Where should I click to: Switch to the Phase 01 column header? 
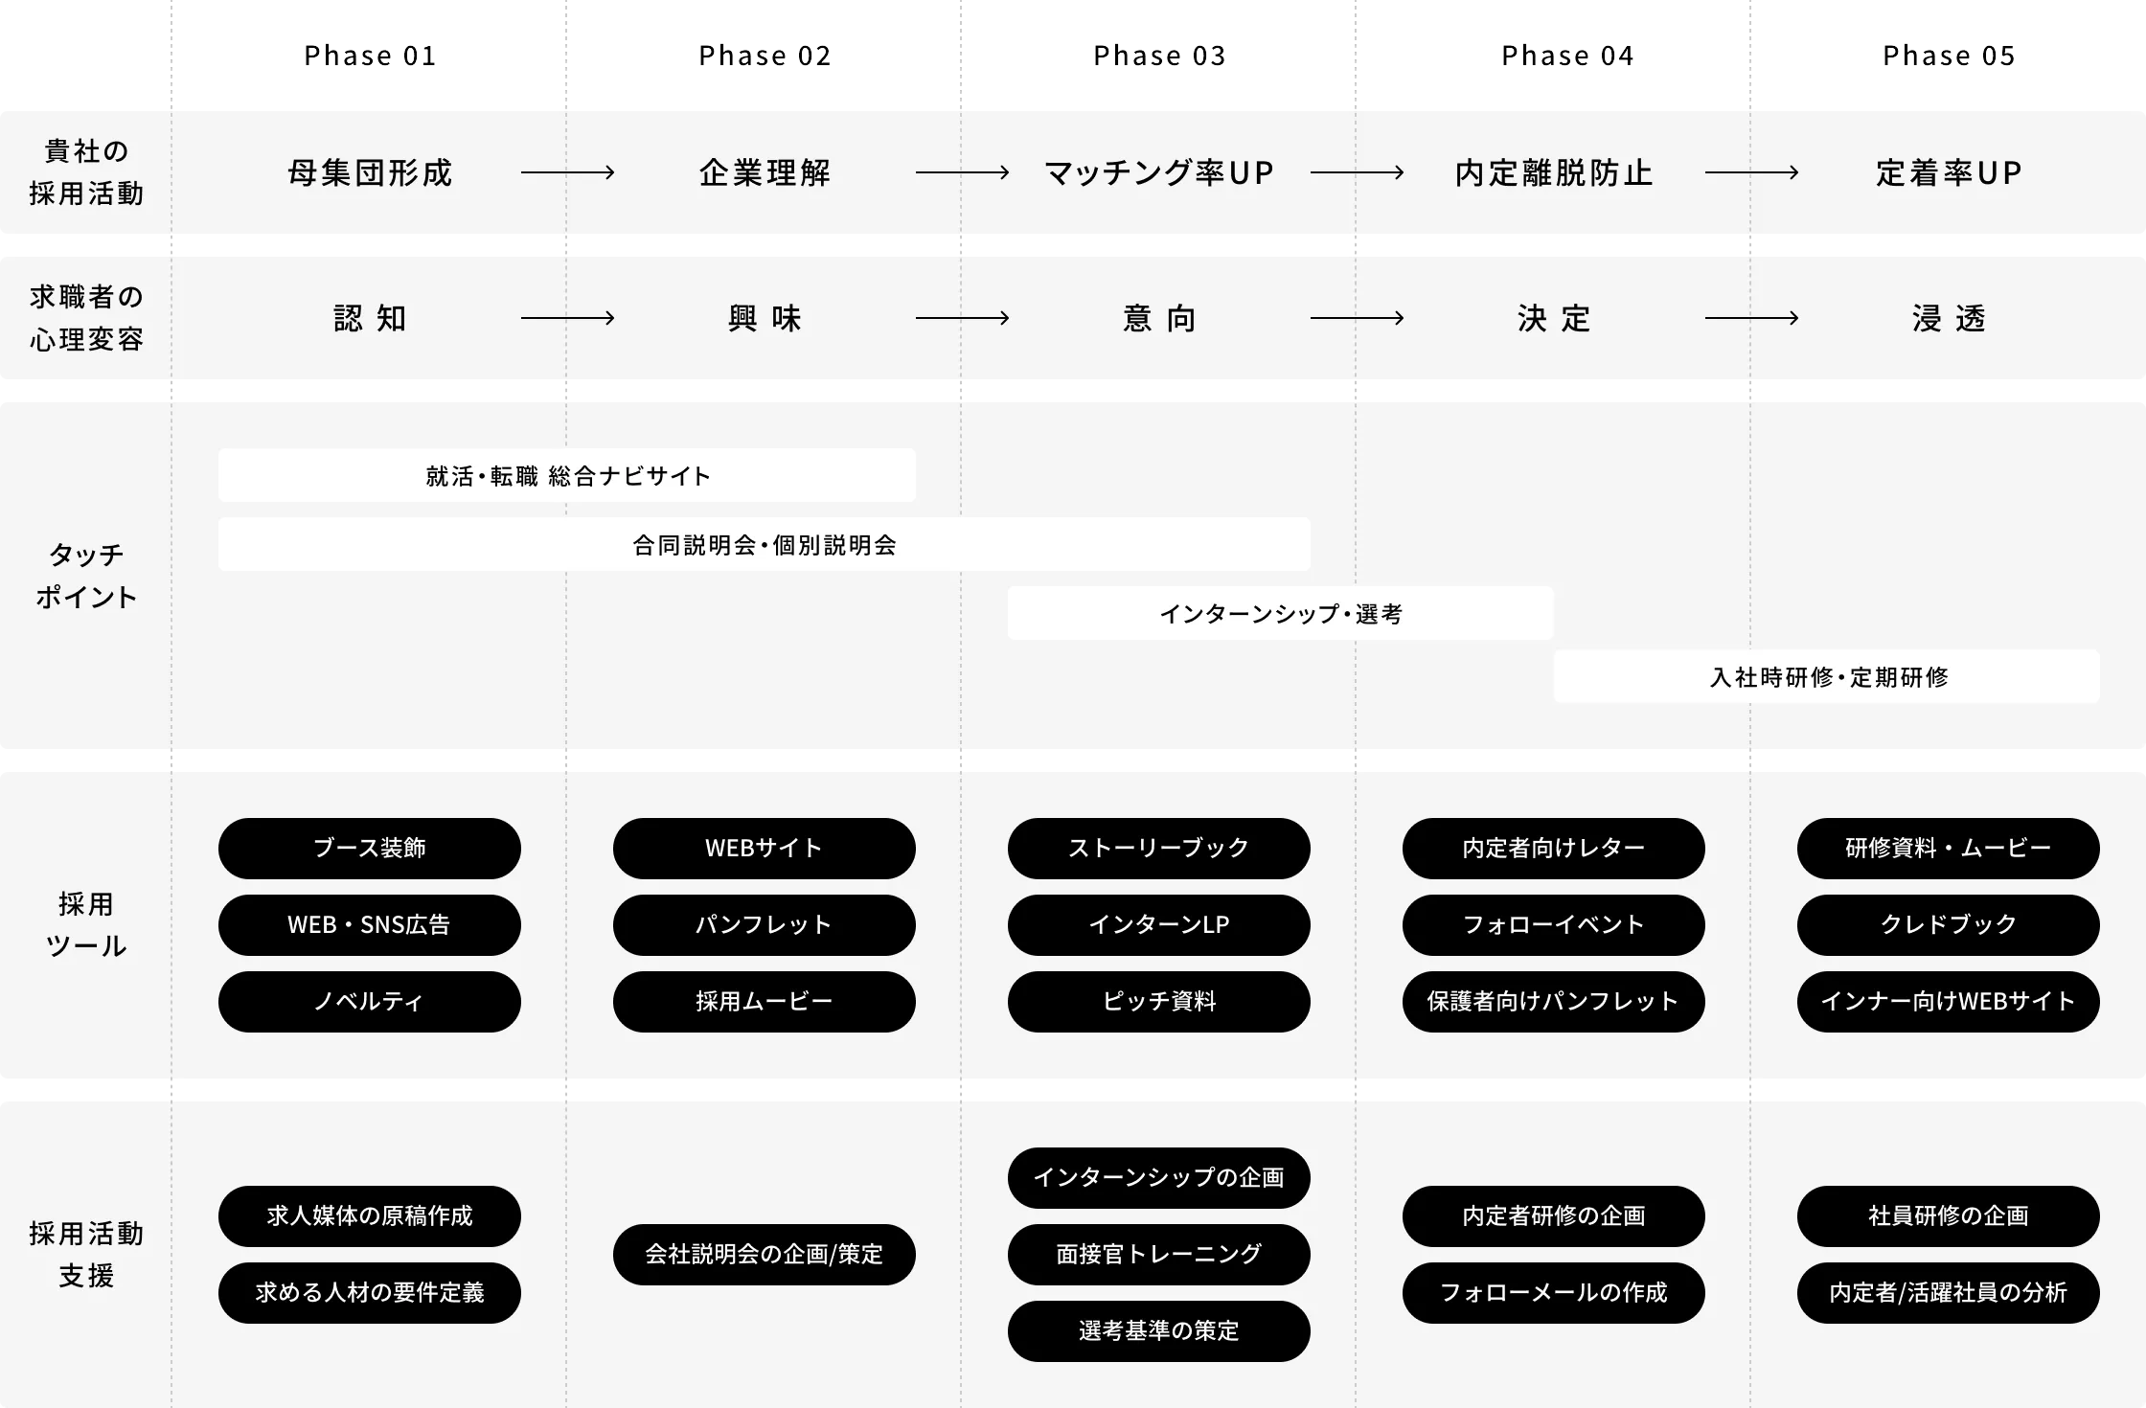pyautogui.click(x=369, y=55)
